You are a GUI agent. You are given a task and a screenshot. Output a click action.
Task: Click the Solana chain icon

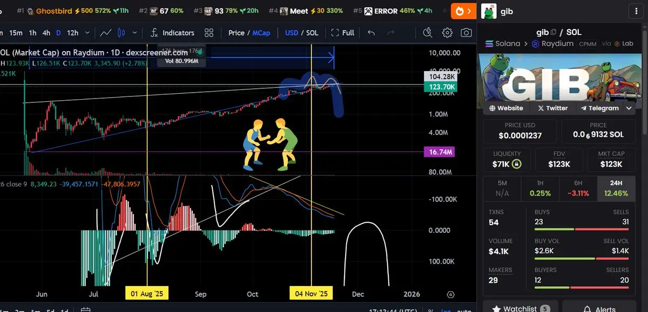tap(490, 44)
